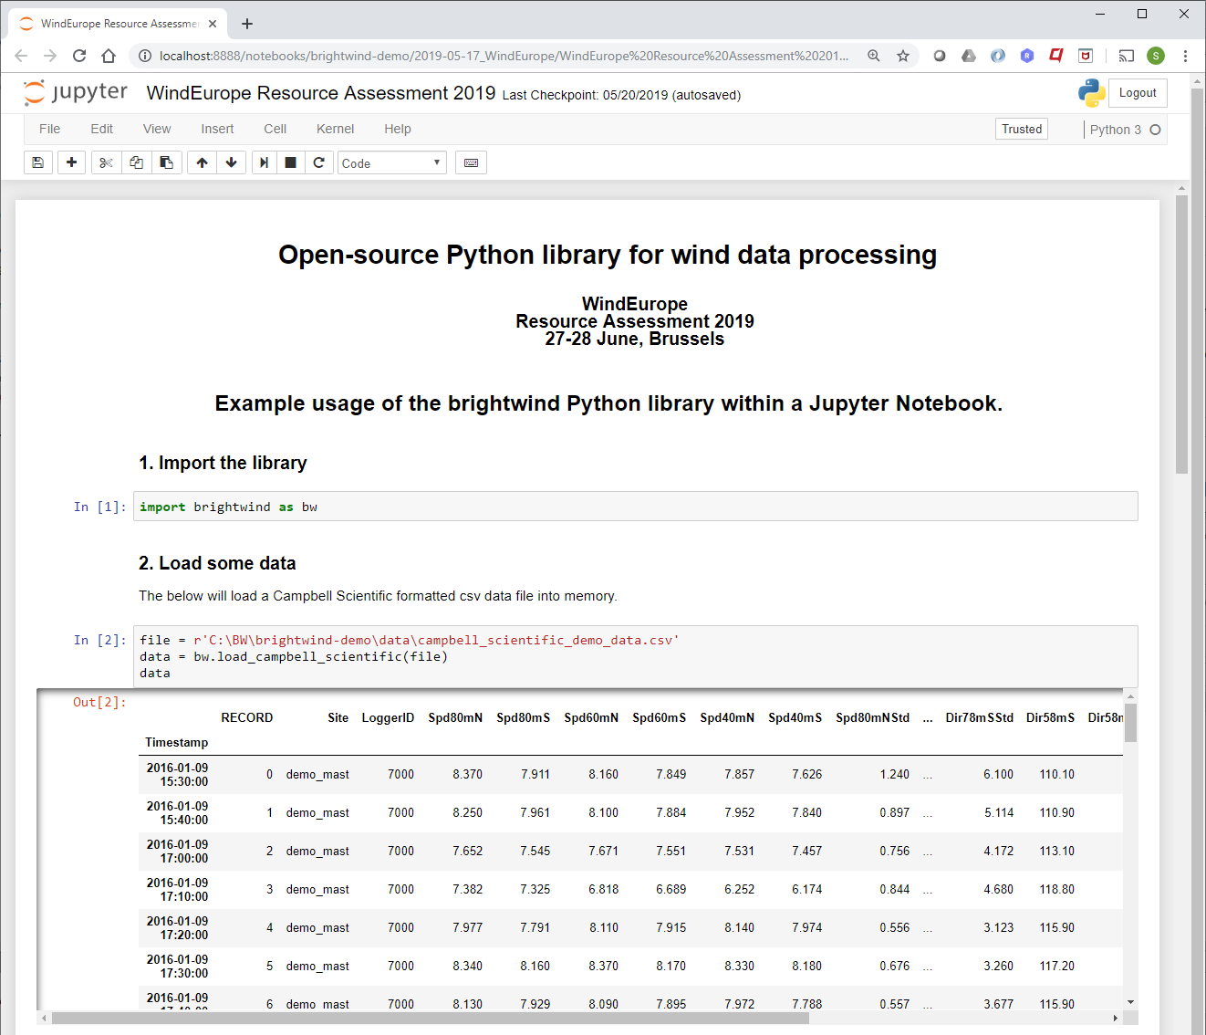Move selected cell down arrow
This screenshot has width=1206, height=1035.
(232, 162)
